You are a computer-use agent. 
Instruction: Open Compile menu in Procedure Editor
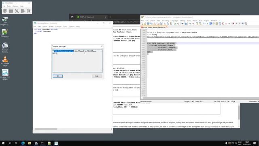(x=58, y=27)
